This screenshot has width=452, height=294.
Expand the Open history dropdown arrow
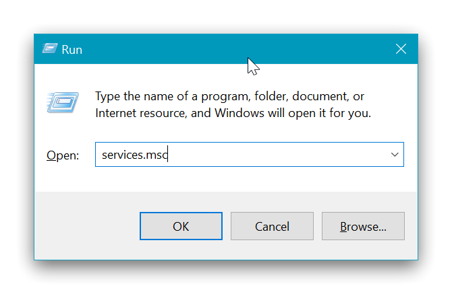394,155
